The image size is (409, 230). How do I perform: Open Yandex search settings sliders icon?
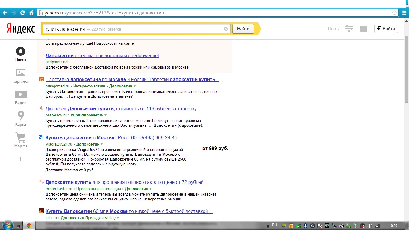349,29
